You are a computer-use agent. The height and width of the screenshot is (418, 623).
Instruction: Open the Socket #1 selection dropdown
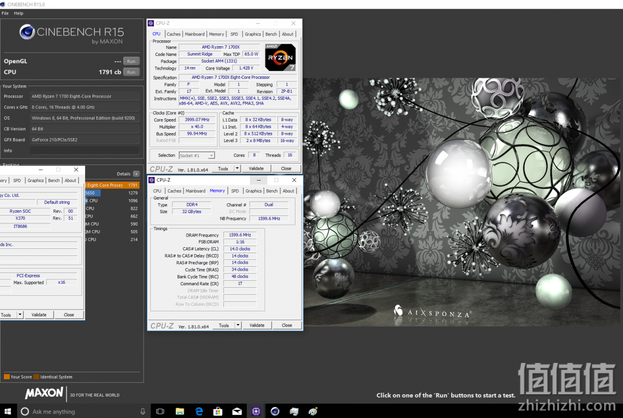tap(197, 155)
